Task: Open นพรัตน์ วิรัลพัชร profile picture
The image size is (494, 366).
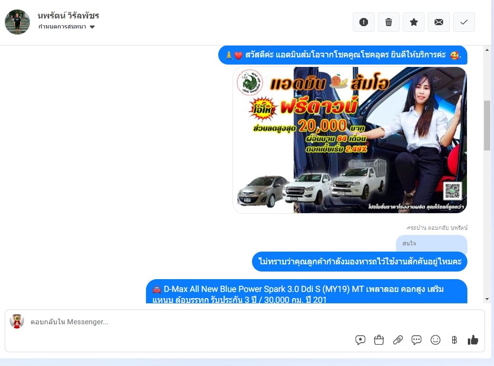Action: [x=17, y=22]
